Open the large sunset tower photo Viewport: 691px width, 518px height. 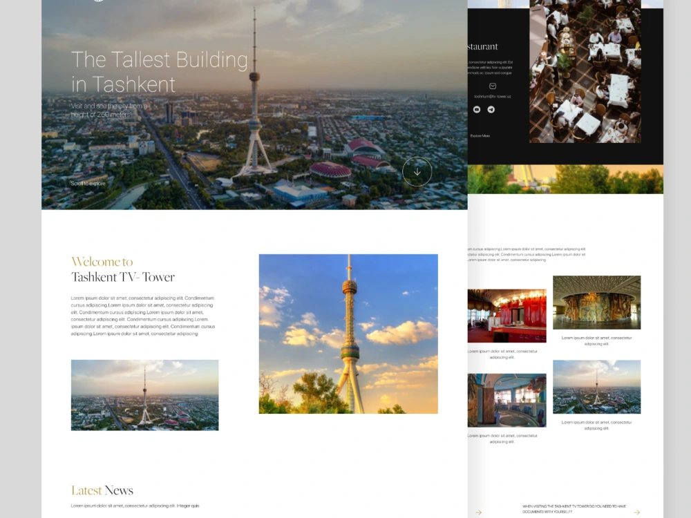348,334
